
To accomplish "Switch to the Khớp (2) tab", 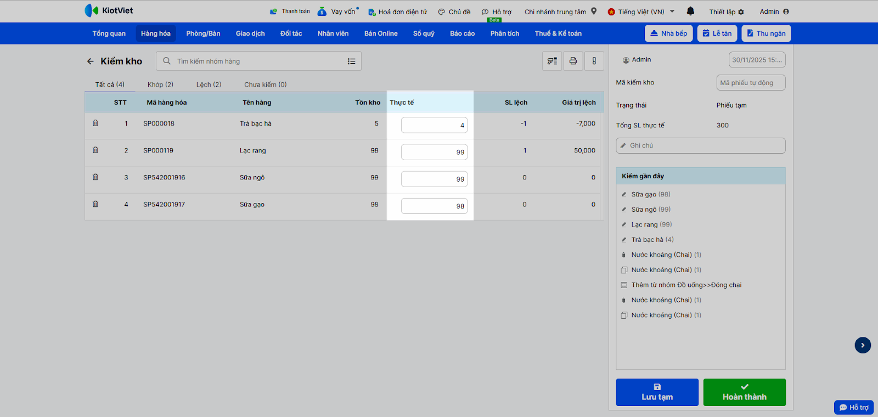I will tap(160, 84).
